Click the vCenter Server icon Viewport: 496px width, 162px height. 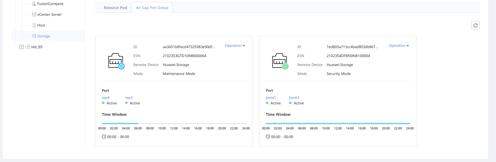click(34, 14)
